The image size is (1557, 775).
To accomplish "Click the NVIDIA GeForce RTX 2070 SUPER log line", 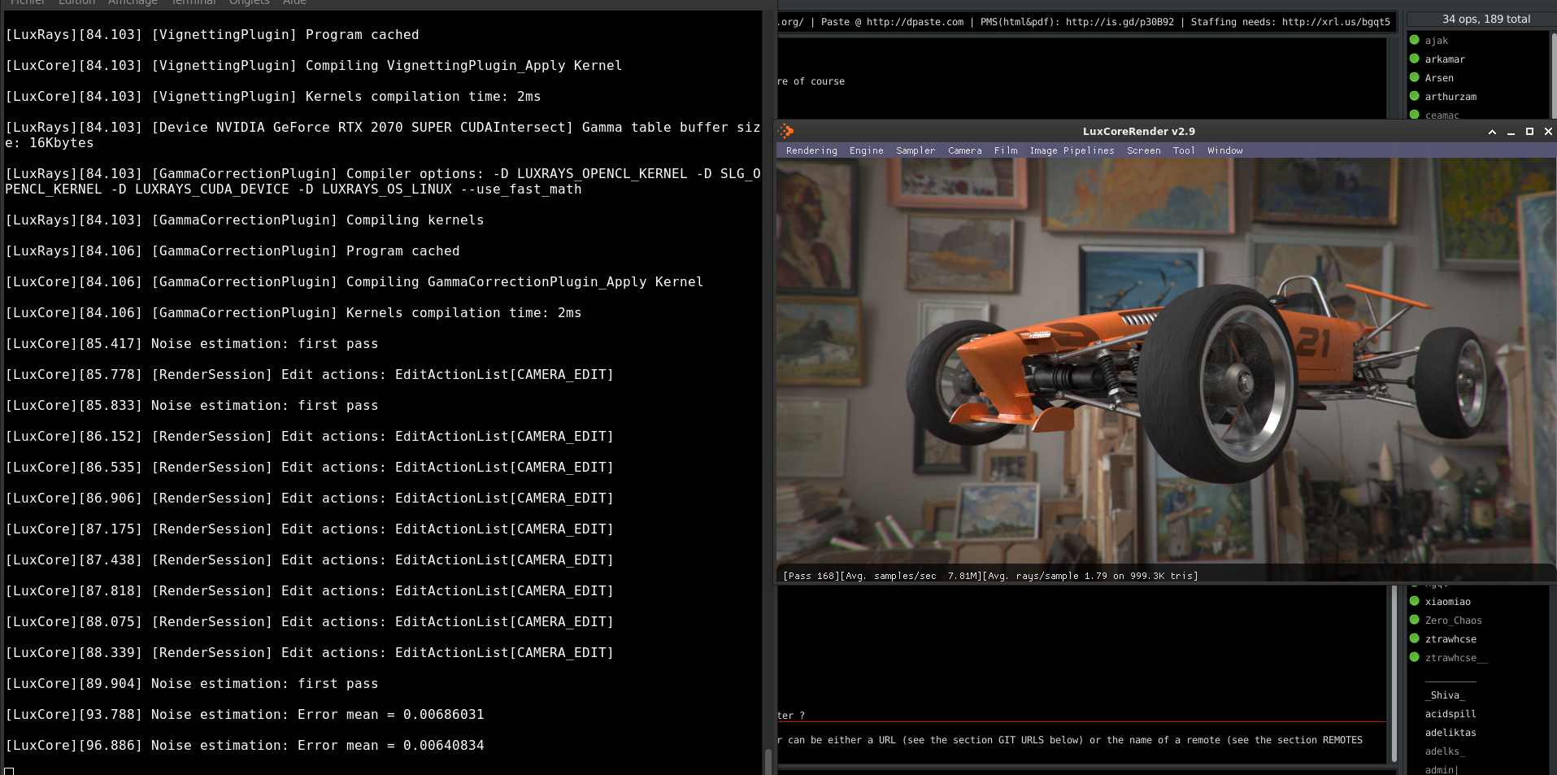I will [383, 135].
